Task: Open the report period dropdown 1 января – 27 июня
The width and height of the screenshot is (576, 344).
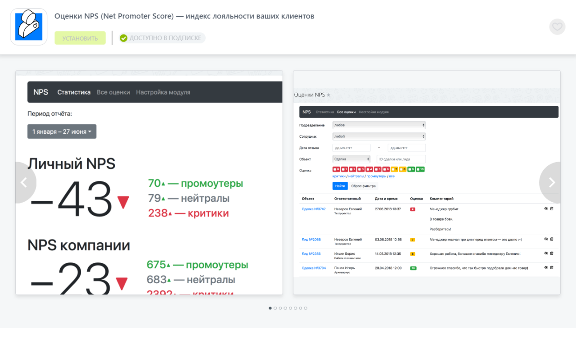Action: point(62,131)
